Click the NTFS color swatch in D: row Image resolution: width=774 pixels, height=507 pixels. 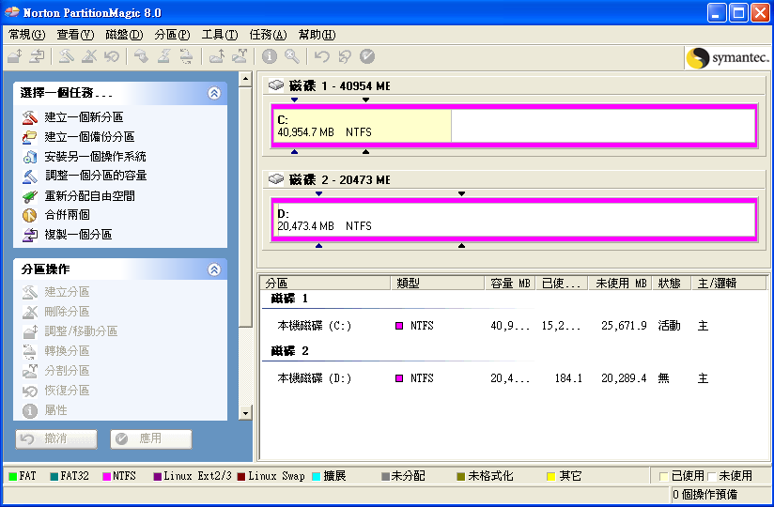[399, 378]
